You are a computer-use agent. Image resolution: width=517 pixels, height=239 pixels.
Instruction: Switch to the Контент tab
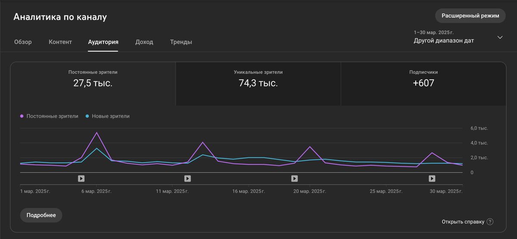pyautogui.click(x=60, y=42)
